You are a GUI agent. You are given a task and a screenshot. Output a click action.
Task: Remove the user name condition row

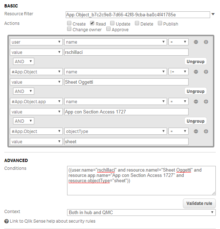(x=196, y=42)
